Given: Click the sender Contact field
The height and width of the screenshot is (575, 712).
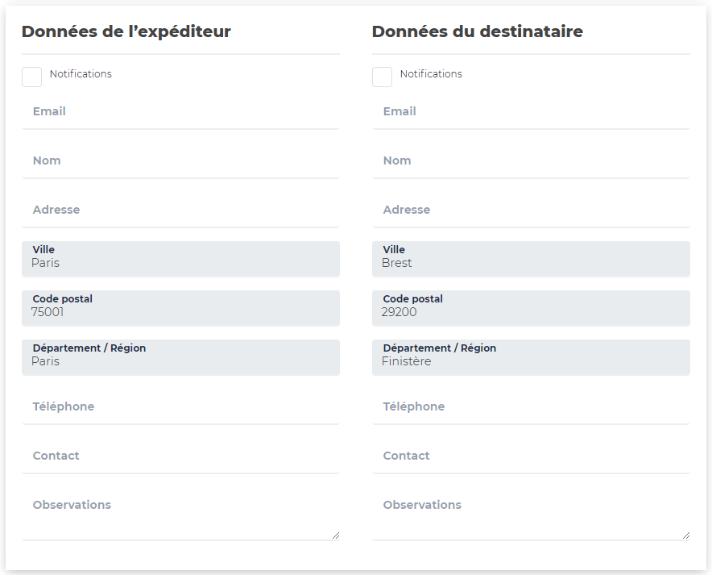Looking at the screenshot, I should [x=180, y=456].
